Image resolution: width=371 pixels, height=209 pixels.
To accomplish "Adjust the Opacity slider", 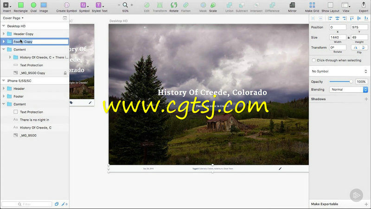I will (x=341, y=82).
